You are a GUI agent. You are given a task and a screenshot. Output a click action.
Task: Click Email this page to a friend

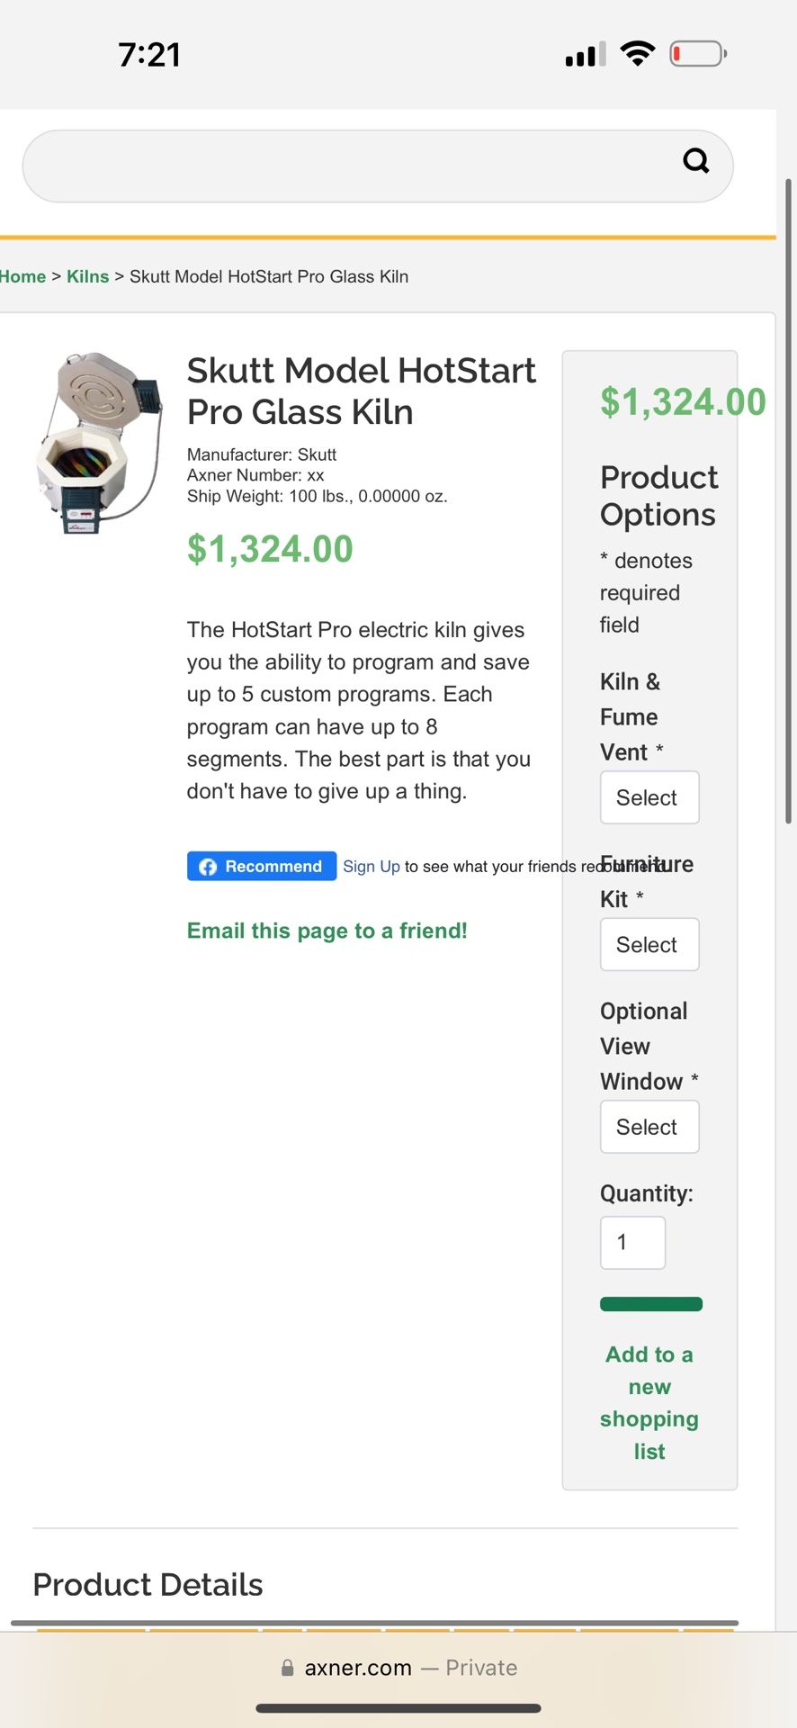pyautogui.click(x=327, y=931)
